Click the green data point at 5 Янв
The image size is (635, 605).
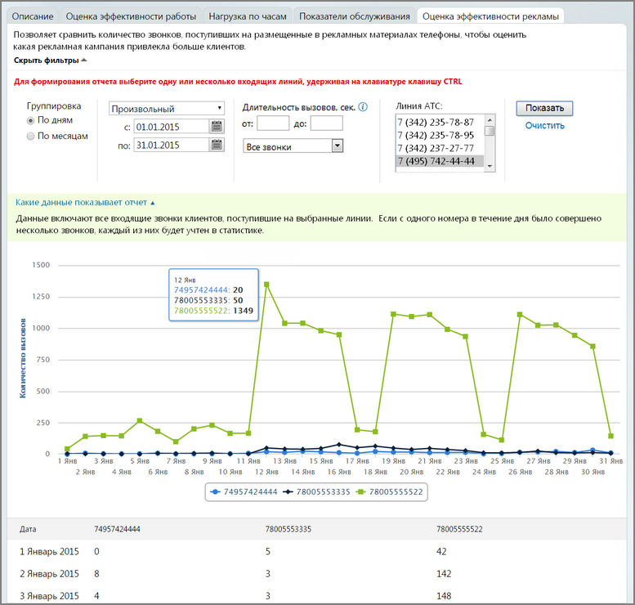point(140,420)
